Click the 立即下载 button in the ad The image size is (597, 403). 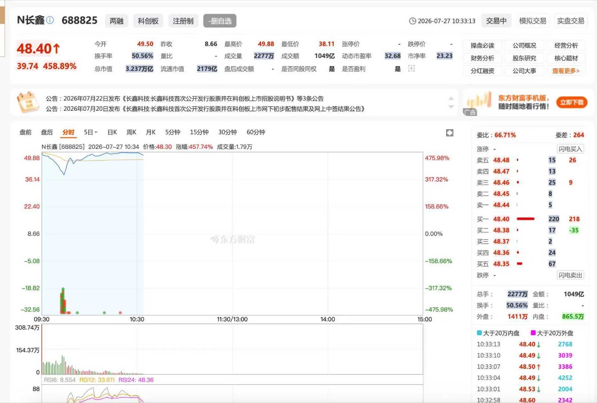coord(572,102)
